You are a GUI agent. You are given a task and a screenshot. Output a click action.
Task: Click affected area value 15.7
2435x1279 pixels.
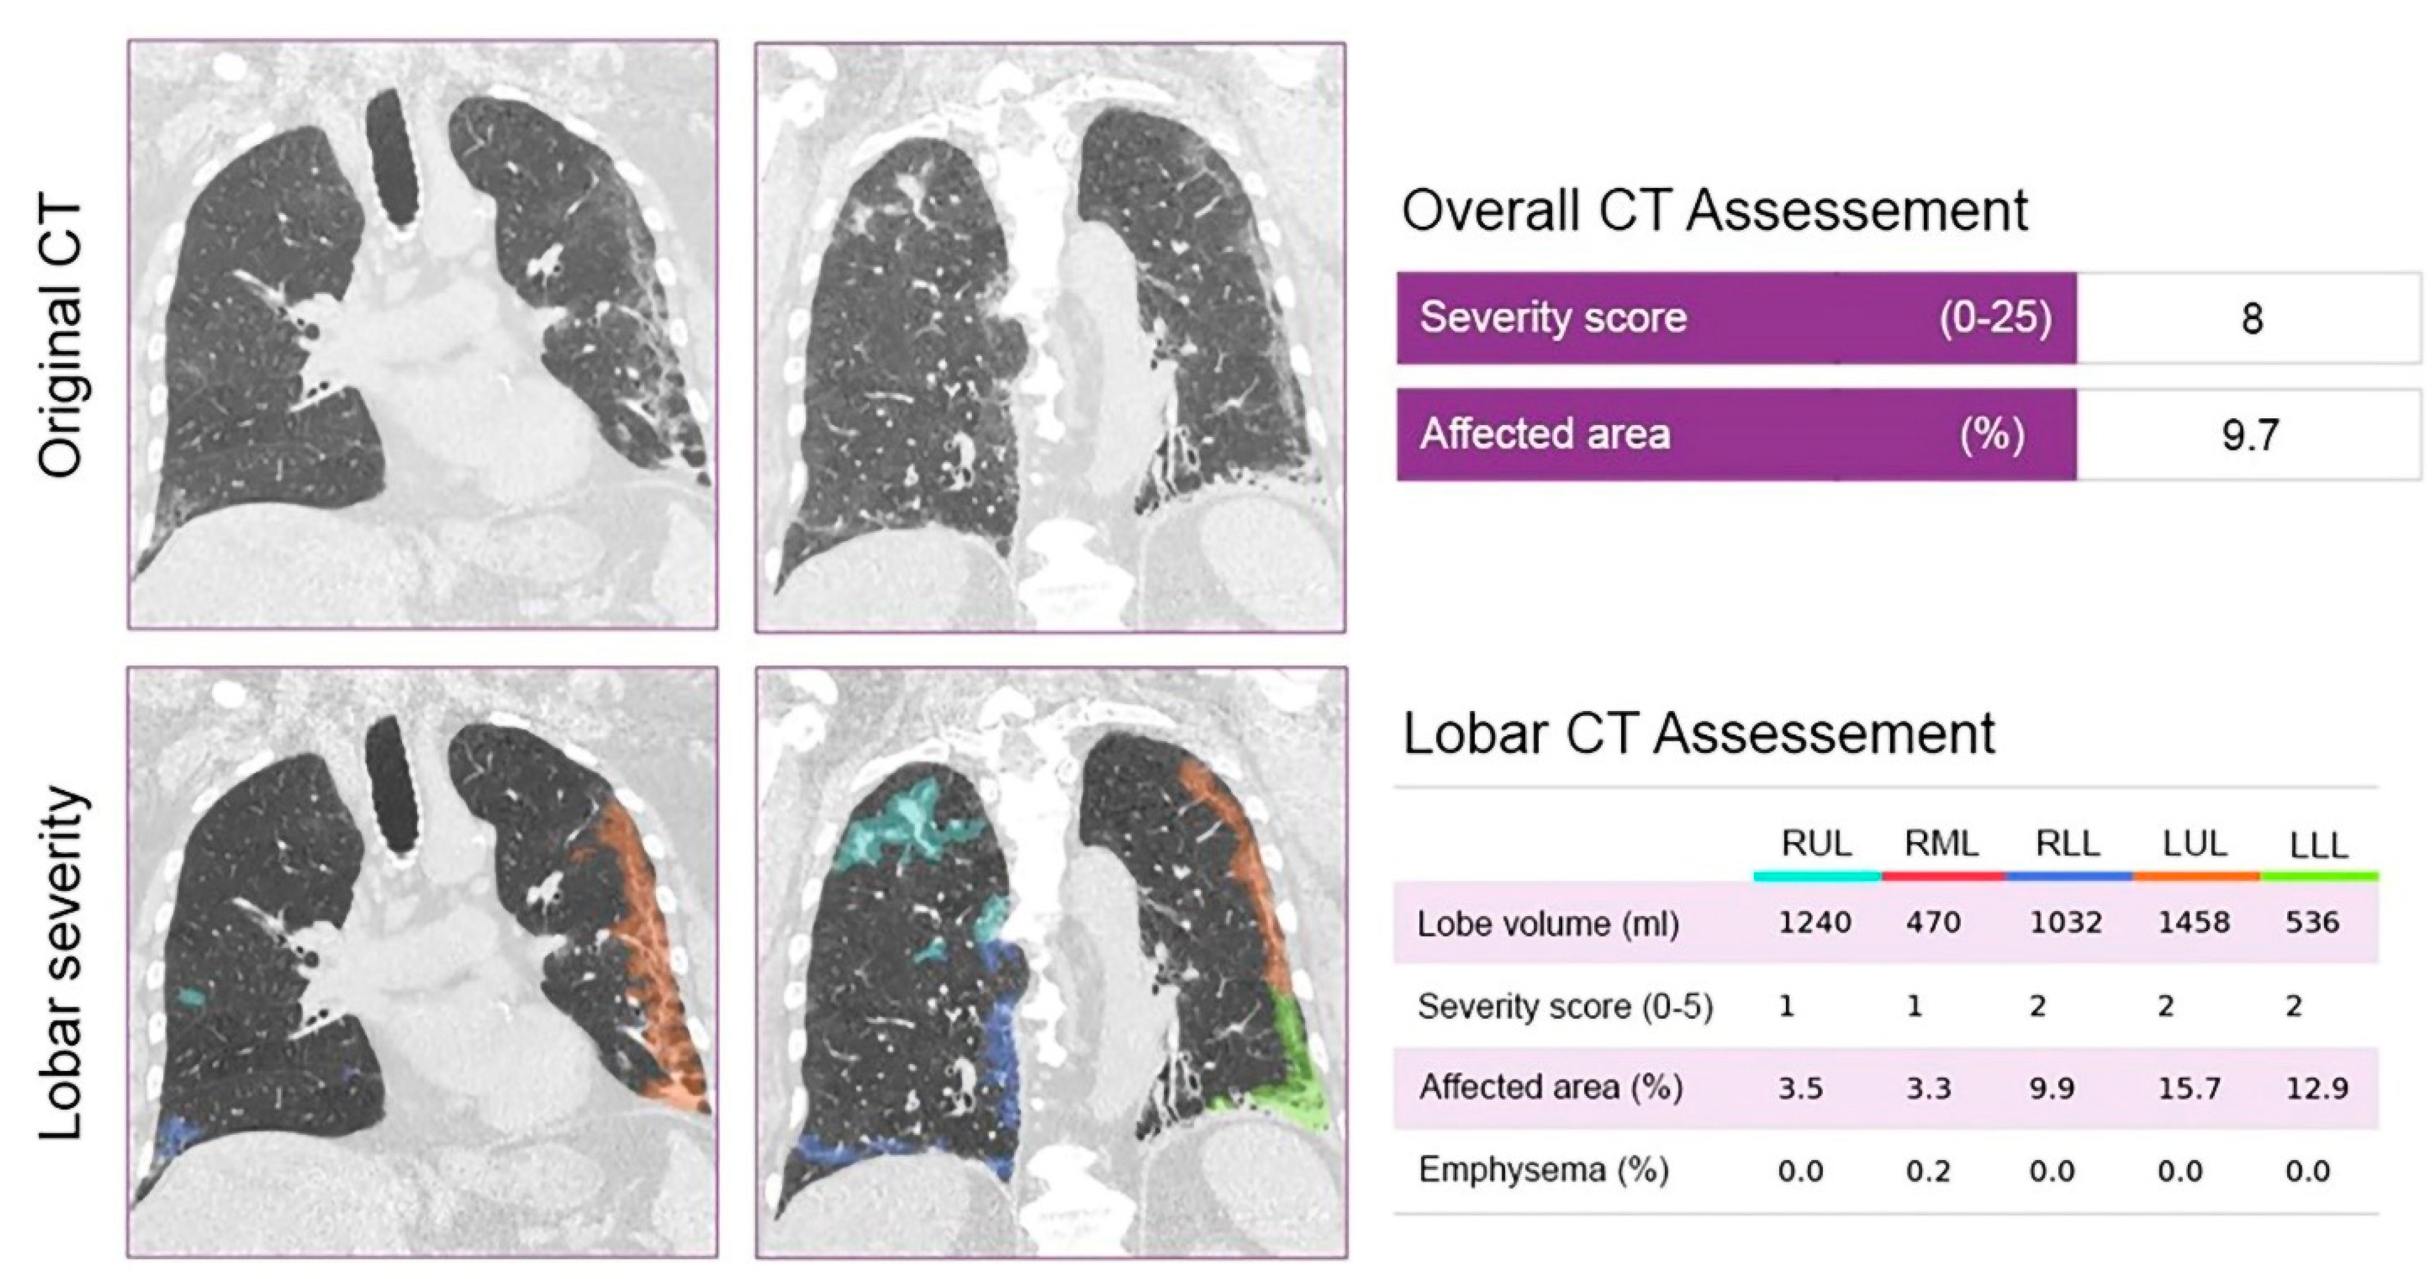(x=2189, y=1088)
